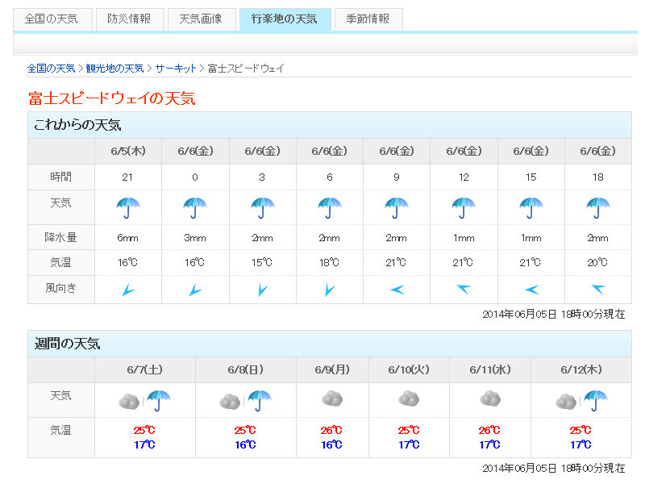Click the rain umbrella icon at hour 12
645x484 pixels.
pyautogui.click(x=464, y=208)
